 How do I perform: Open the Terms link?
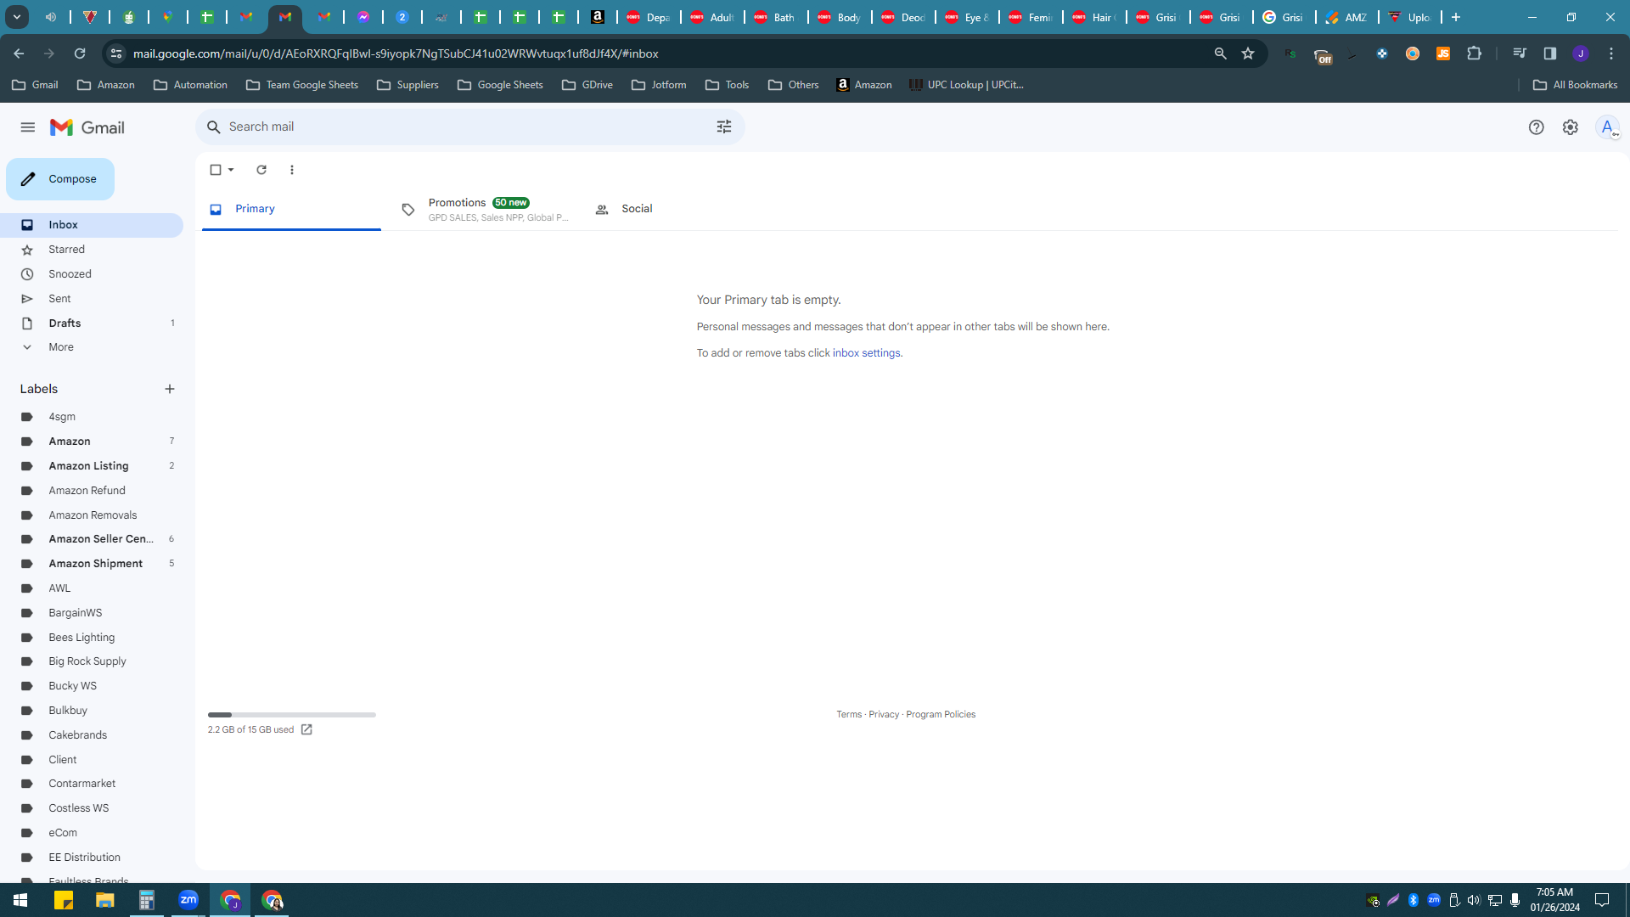click(849, 715)
